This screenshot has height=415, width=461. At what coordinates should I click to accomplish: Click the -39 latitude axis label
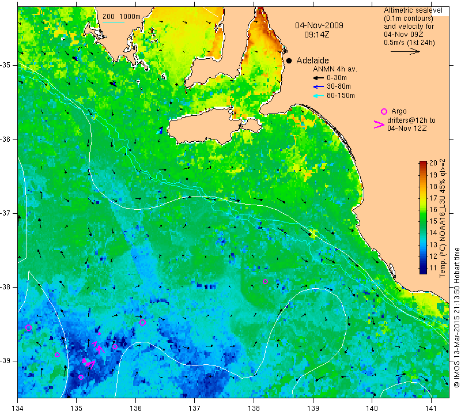tap(5, 361)
